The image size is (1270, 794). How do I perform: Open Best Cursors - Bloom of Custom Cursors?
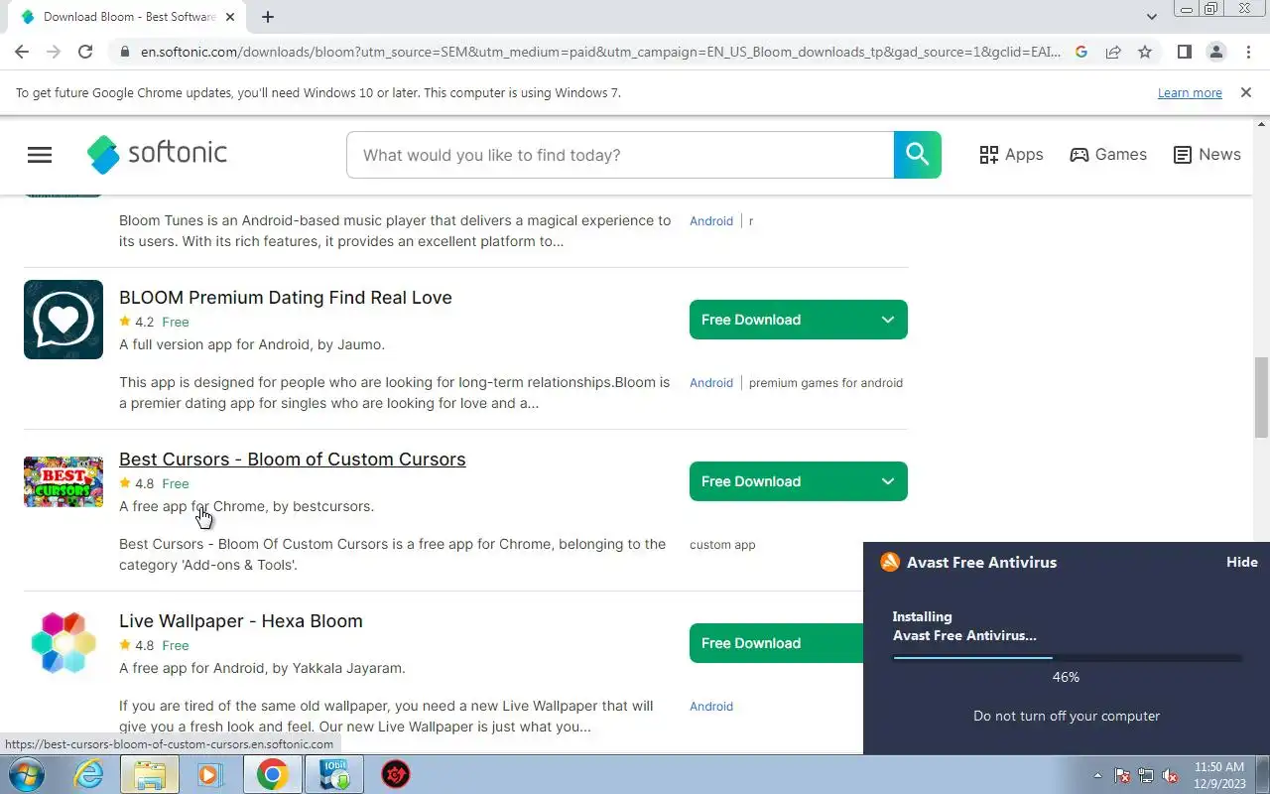click(293, 460)
